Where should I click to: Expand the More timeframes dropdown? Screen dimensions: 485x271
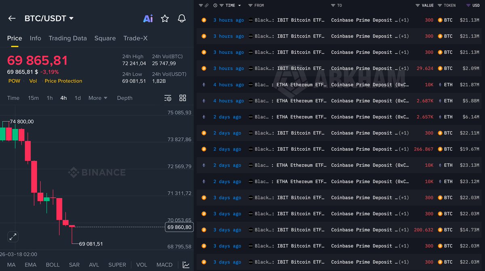(98, 98)
